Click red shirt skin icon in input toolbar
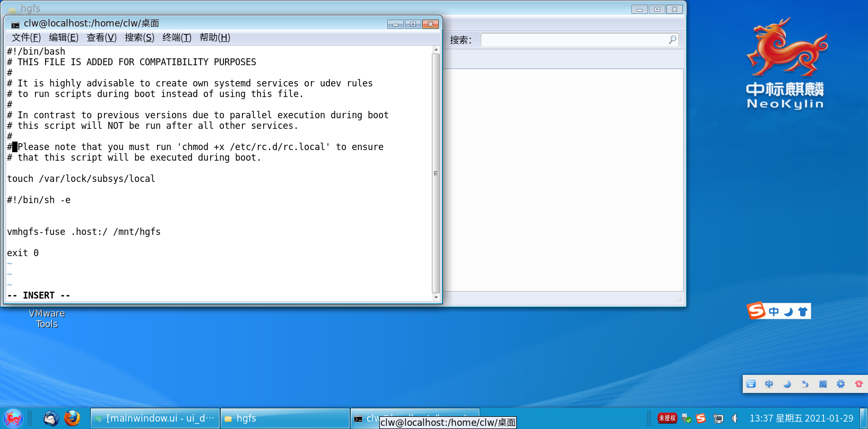Viewport: 868px width, 429px height. click(x=859, y=384)
